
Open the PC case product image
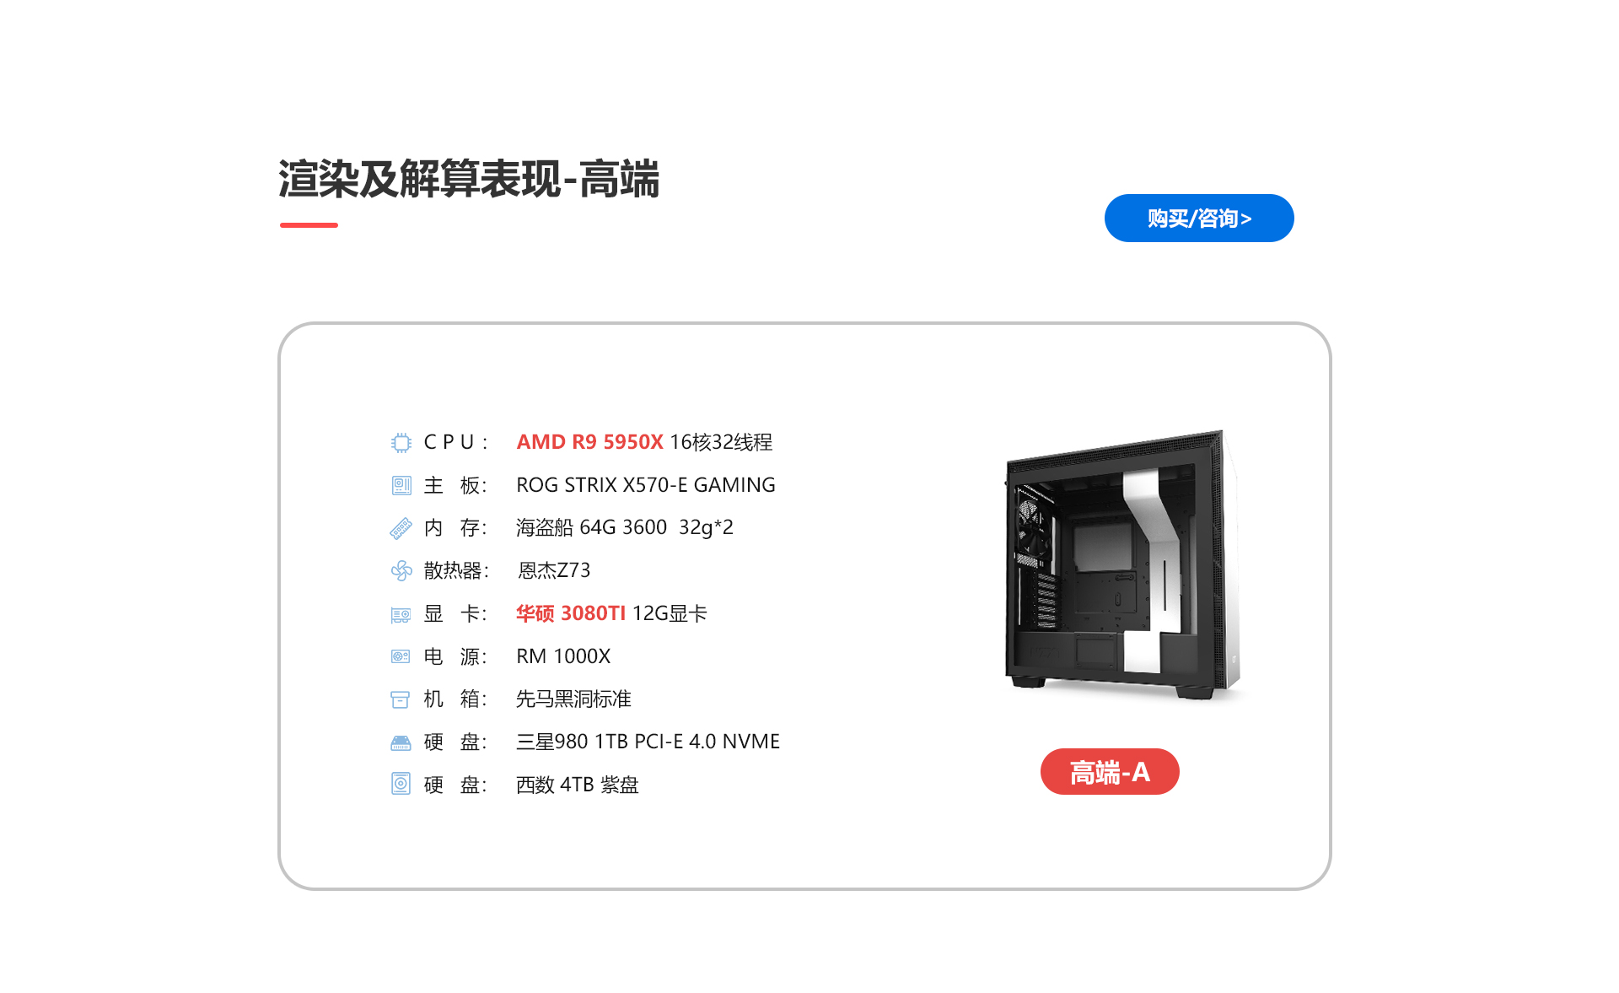click(x=1122, y=564)
